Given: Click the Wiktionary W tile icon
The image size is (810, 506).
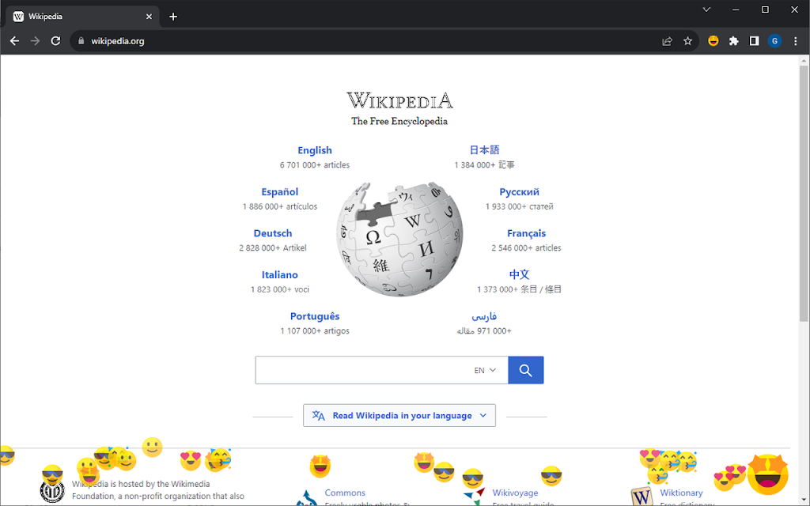Looking at the screenshot, I should coord(642,496).
